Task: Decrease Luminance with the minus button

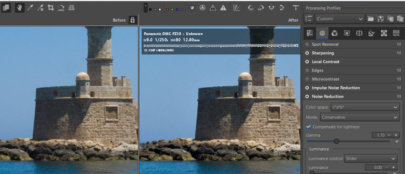Action: (387, 167)
